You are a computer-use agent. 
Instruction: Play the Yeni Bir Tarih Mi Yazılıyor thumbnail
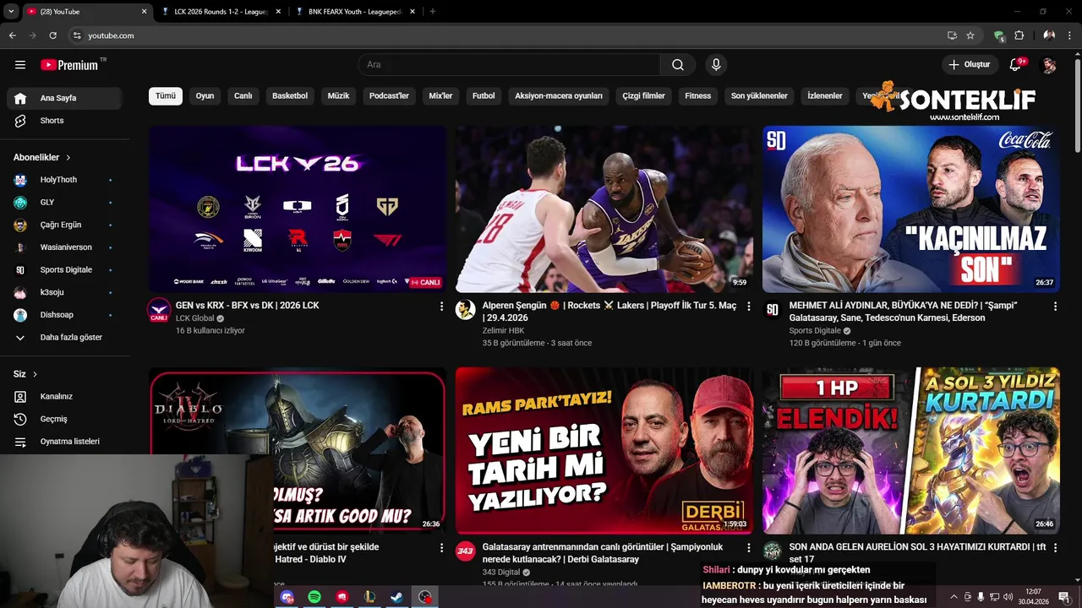pos(604,451)
